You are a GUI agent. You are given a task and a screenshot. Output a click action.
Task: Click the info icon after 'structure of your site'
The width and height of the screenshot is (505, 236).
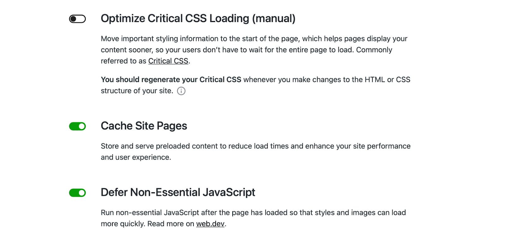[x=181, y=91]
